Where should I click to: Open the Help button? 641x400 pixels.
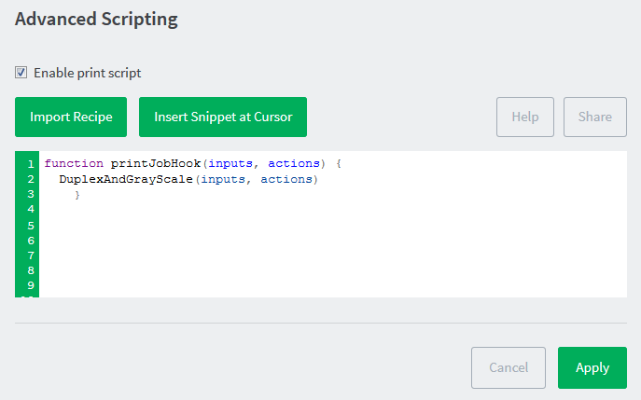coord(525,117)
